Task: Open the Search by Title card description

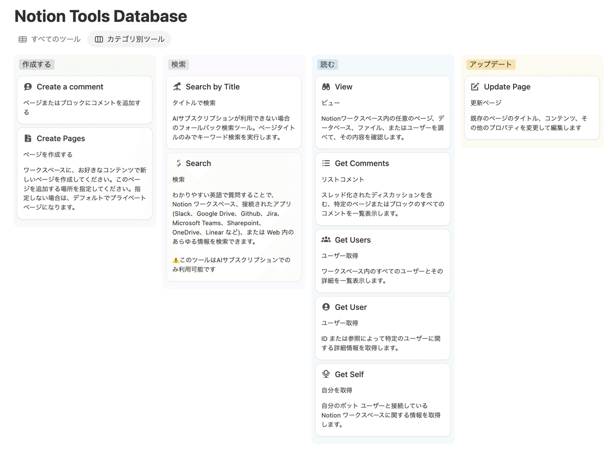Action: coord(233,127)
